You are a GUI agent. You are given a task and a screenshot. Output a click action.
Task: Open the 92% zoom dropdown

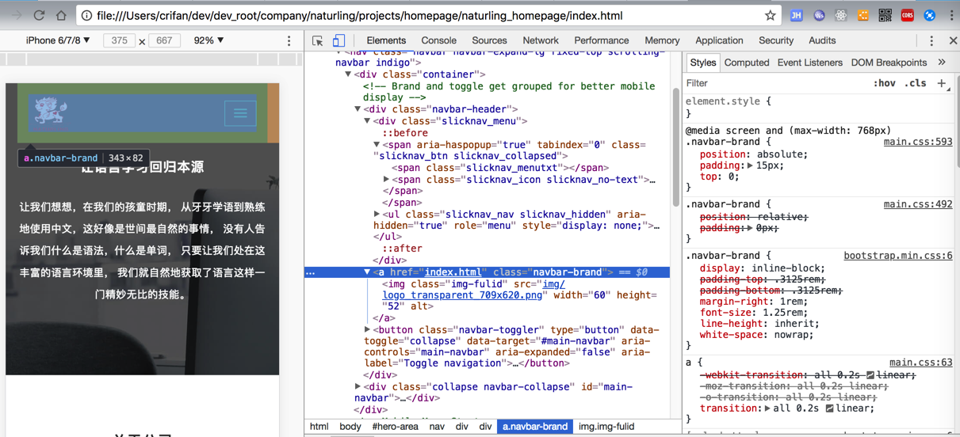pyautogui.click(x=208, y=40)
